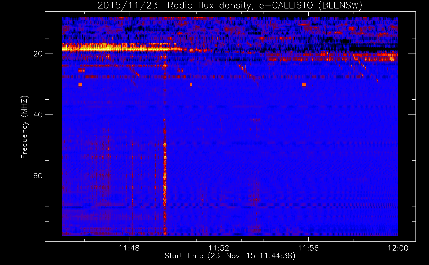Viewport: 429px width, 265px height.
Task: Click the 20 MHz tick label
Action: coord(38,54)
